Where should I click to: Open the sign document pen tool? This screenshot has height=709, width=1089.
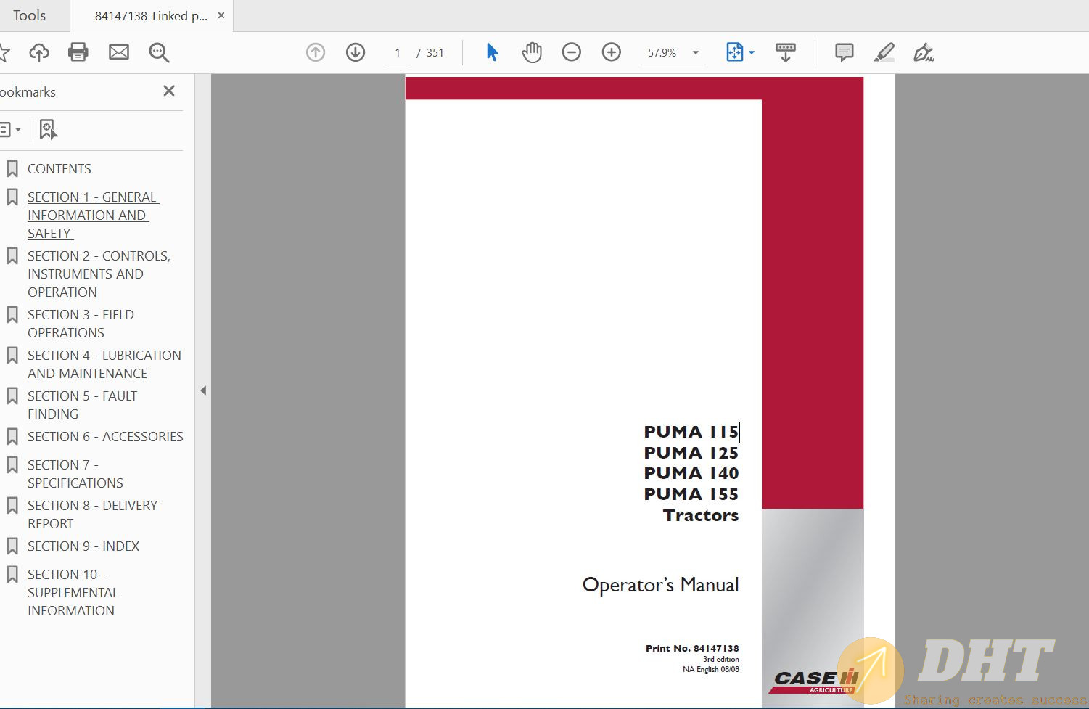click(923, 52)
